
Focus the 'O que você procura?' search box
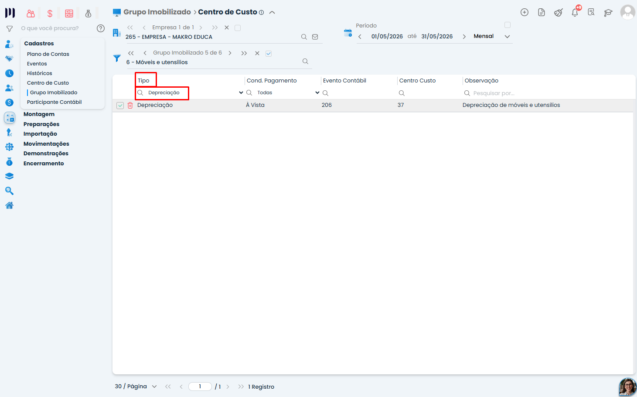click(x=50, y=28)
